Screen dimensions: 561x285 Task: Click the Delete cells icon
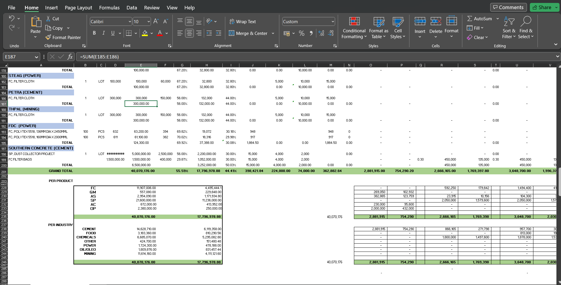(x=436, y=21)
